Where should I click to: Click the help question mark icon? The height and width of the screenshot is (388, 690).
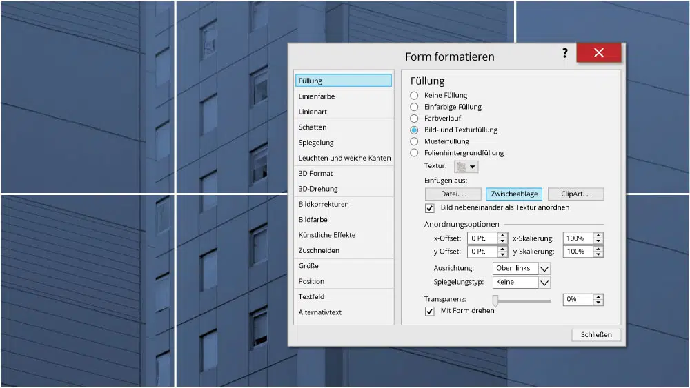coord(564,53)
